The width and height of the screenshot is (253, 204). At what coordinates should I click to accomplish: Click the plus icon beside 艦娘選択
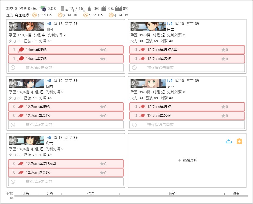pyautogui.click(x=179, y=160)
